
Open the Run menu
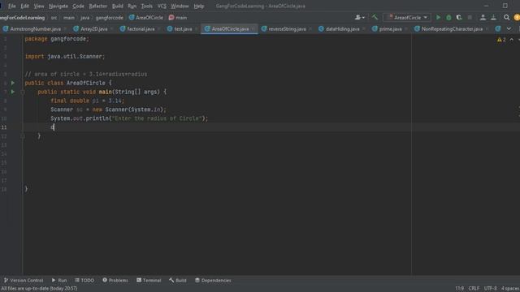click(x=132, y=6)
